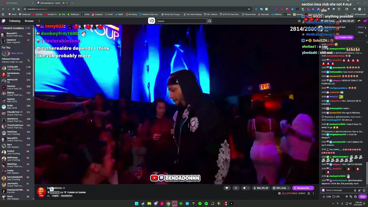Screen dimensions: 368x207
Task: Open the Kick bookmark
Action: (x=62, y=14)
